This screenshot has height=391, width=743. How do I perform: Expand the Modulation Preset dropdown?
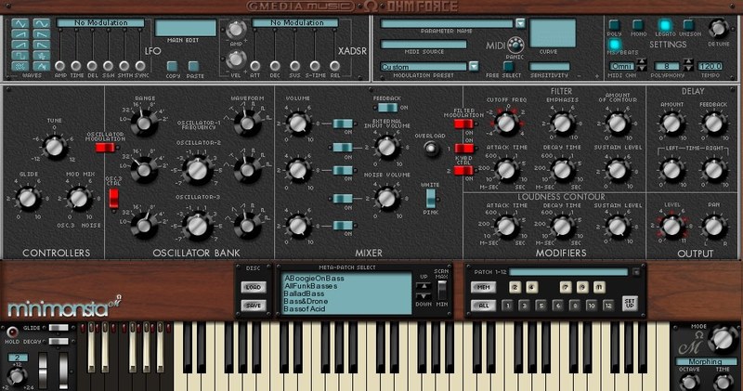click(474, 67)
